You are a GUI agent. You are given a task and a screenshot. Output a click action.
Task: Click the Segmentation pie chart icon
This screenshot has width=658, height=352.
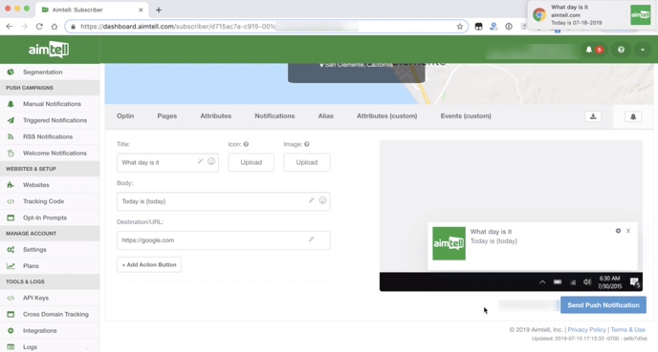pyautogui.click(x=11, y=72)
